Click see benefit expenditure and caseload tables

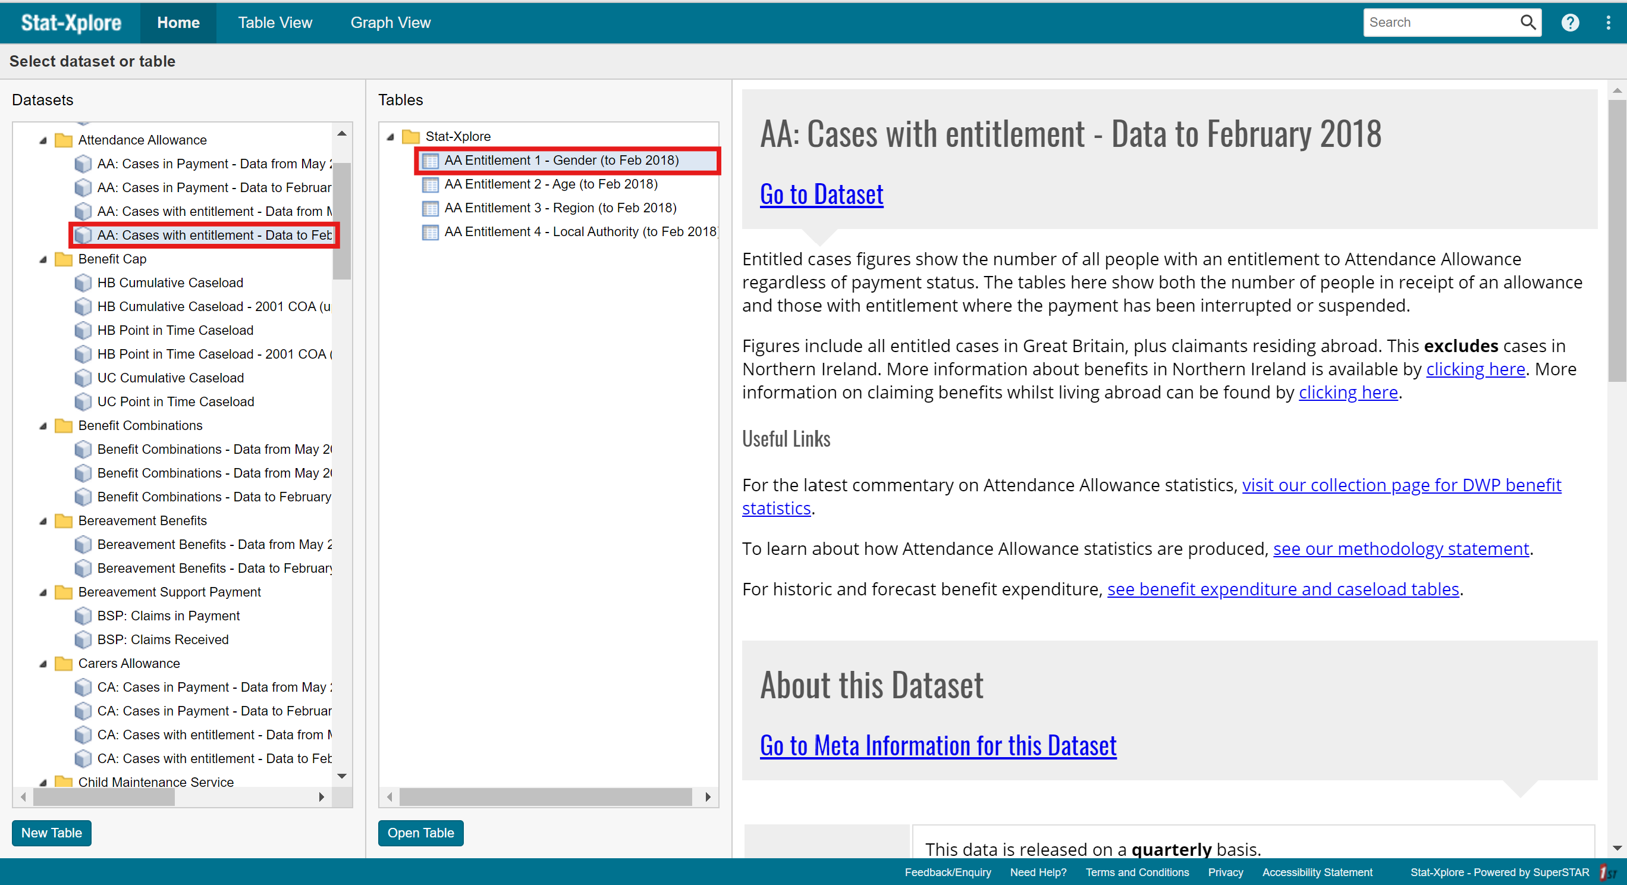[x=1283, y=589]
